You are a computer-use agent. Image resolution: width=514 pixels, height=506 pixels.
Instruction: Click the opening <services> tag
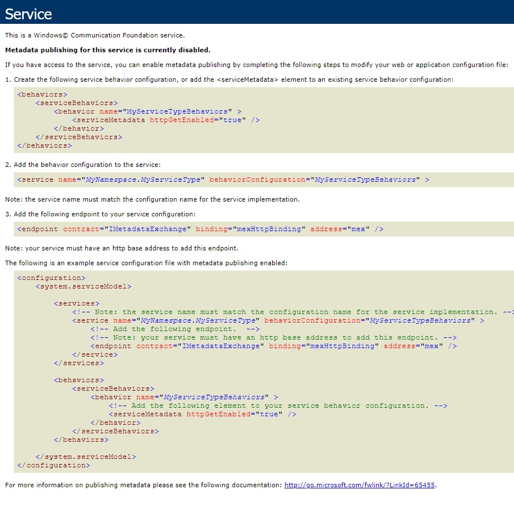(77, 303)
